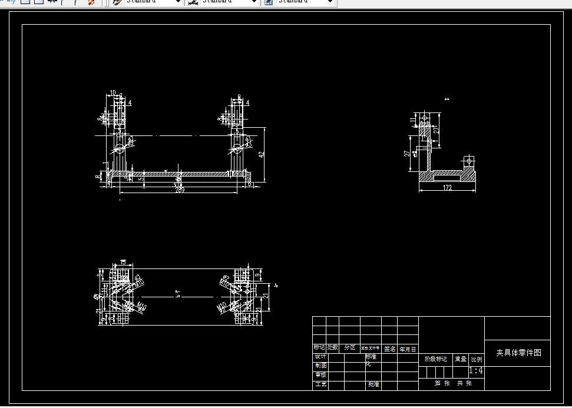Click the text style brush icon
This screenshot has width=572, height=408.
tap(117, 2)
